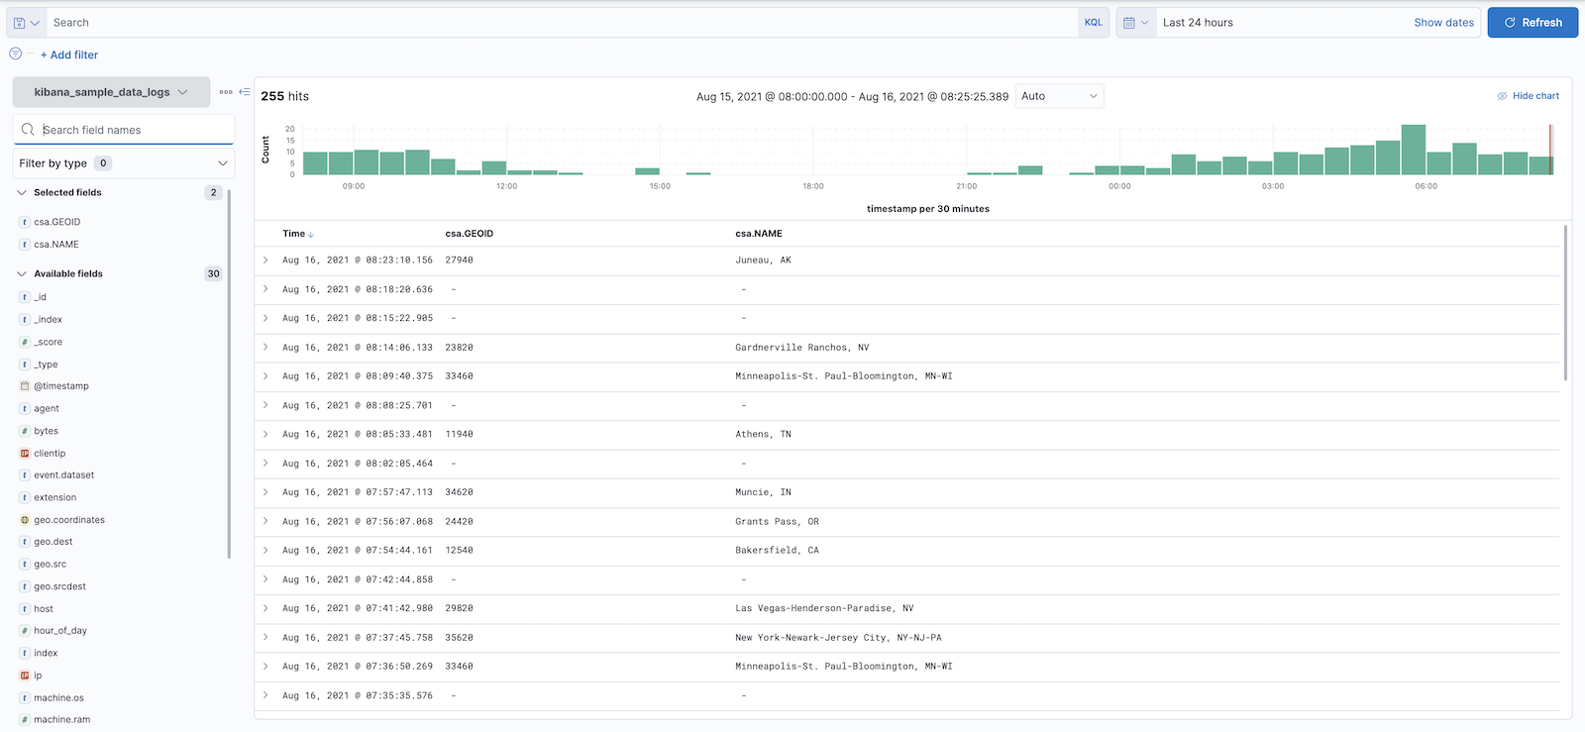Open the saved query menu icon
1585x732 pixels.
point(26,23)
